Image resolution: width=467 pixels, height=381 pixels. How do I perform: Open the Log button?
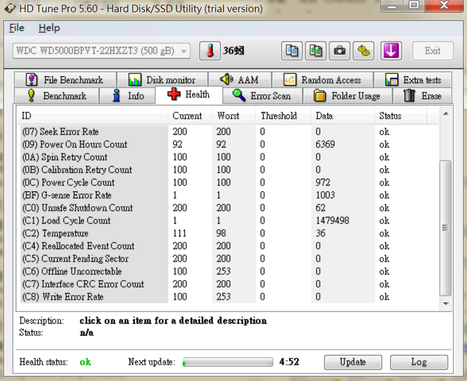coord(419,362)
